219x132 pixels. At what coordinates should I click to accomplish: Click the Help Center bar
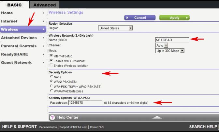click(134, 117)
